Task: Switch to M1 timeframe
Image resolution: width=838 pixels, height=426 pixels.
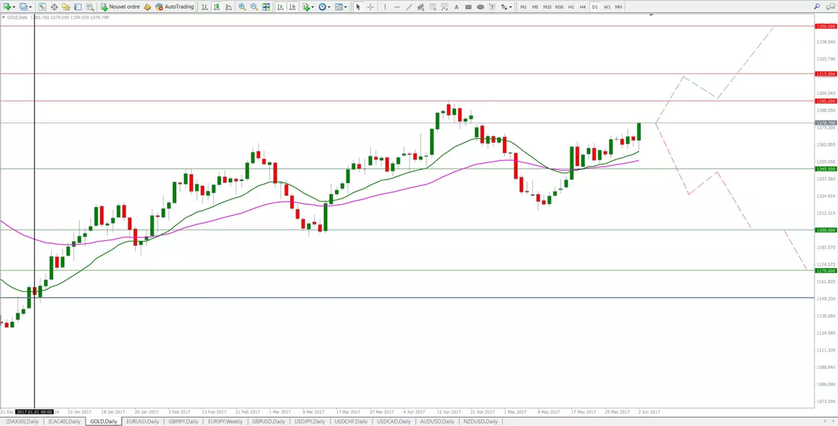Action: [523, 7]
